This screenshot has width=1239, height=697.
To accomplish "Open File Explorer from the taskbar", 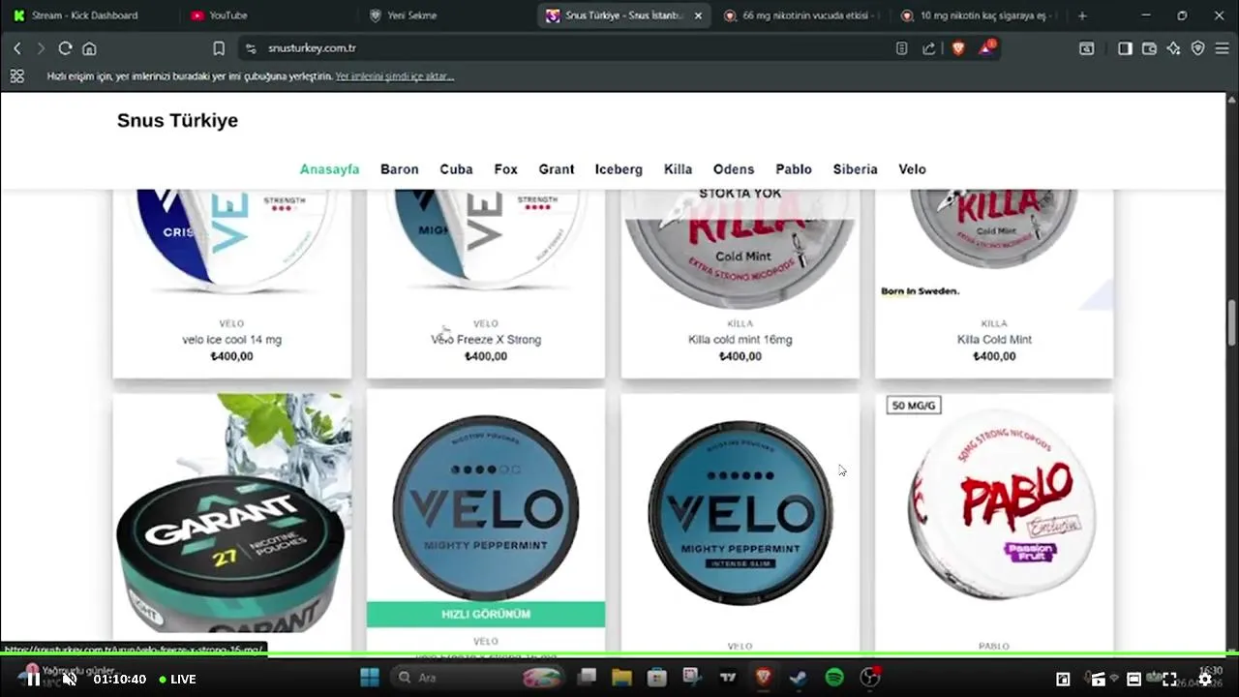I will 621,678.
